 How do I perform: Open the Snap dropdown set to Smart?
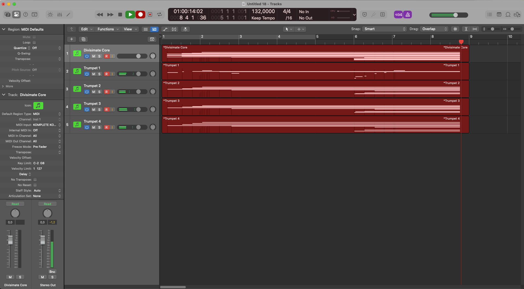384,29
